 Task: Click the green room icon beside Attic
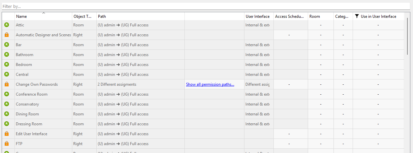click(x=7, y=25)
